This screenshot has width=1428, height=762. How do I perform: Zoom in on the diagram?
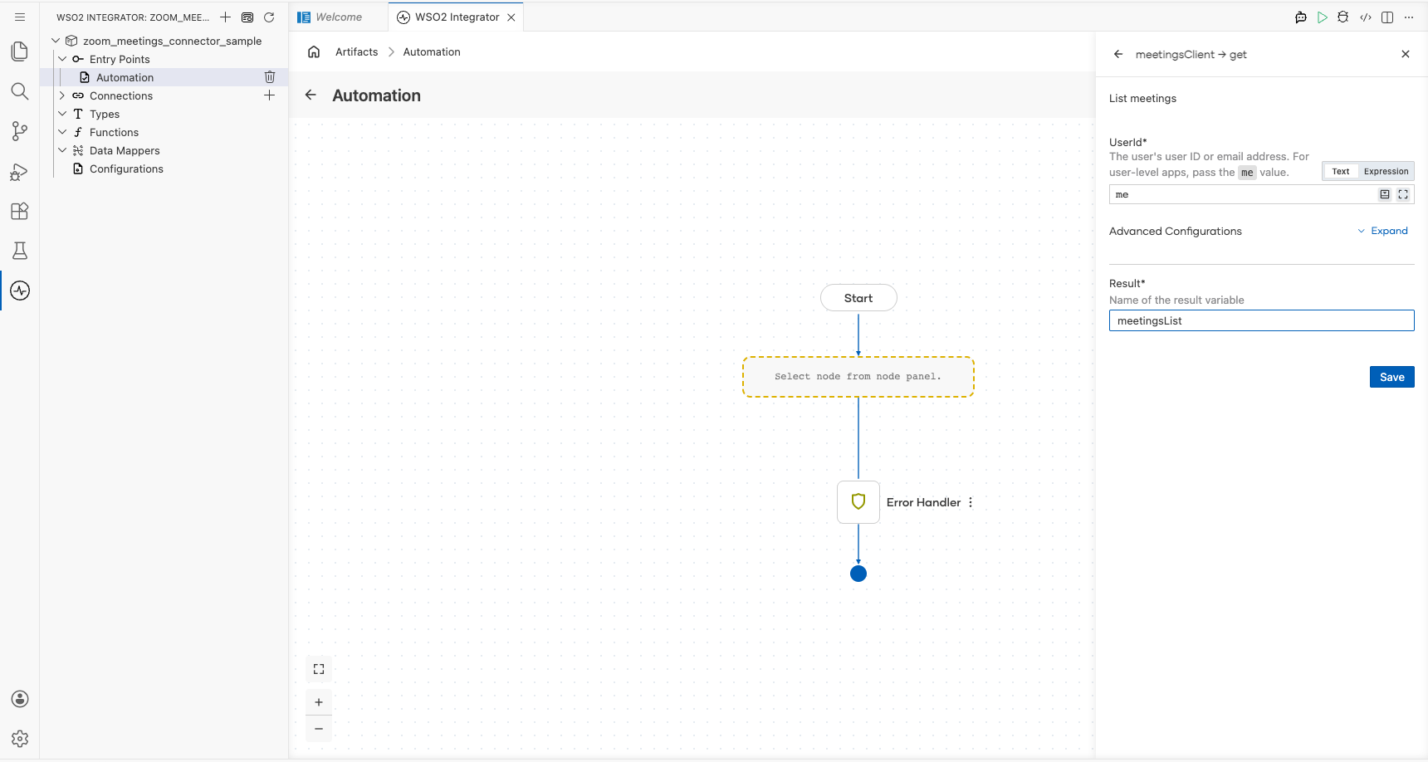tap(319, 702)
